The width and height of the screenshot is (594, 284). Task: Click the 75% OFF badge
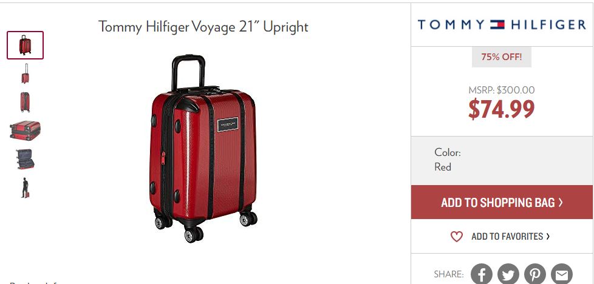click(502, 57)
